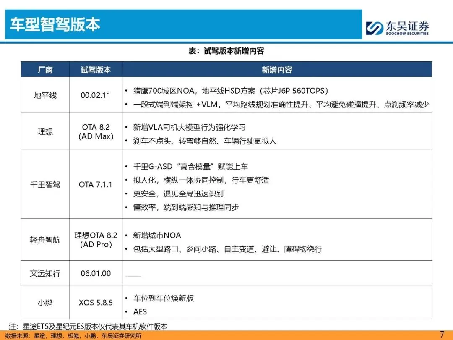The height and width of the screenshot is (340, 453).
Task: Select version cell OTA 7.1.1
Action: (x=96, y=184)
